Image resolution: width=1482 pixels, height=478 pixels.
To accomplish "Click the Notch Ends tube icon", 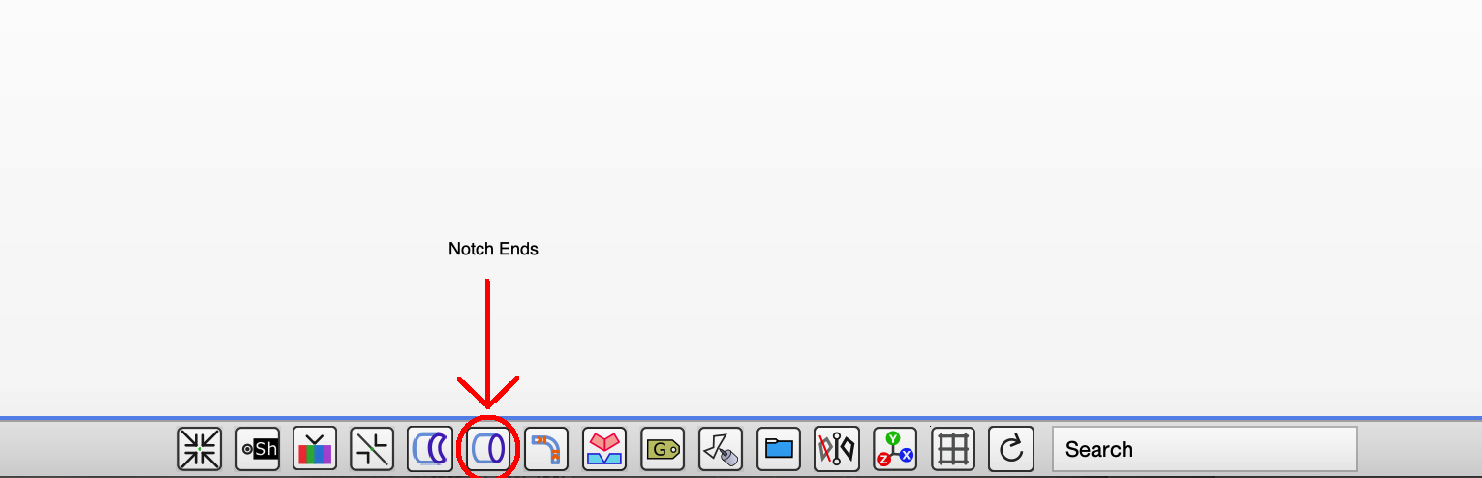I will tap(488, 449).
